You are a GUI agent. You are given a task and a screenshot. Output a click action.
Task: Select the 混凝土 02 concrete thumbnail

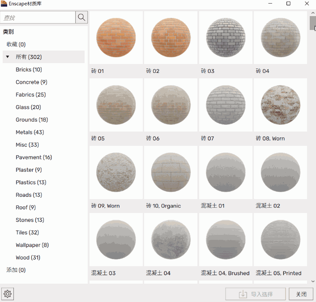point(280,172)
